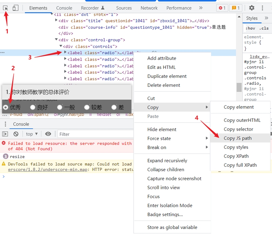The height and width of the screenshot is (243, 272).
Task: Open the underscore-min.map source link
Action: [x=47, y=169]
